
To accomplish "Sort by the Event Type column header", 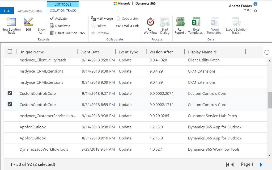I will (x=128, y=52).
